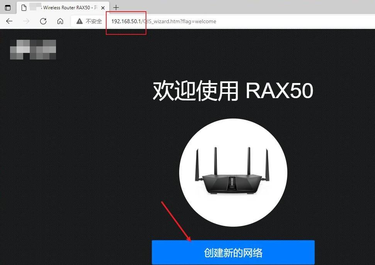Reload the router setup page
The width and height of the screenshot is (375, 265).
pos(43,21)
